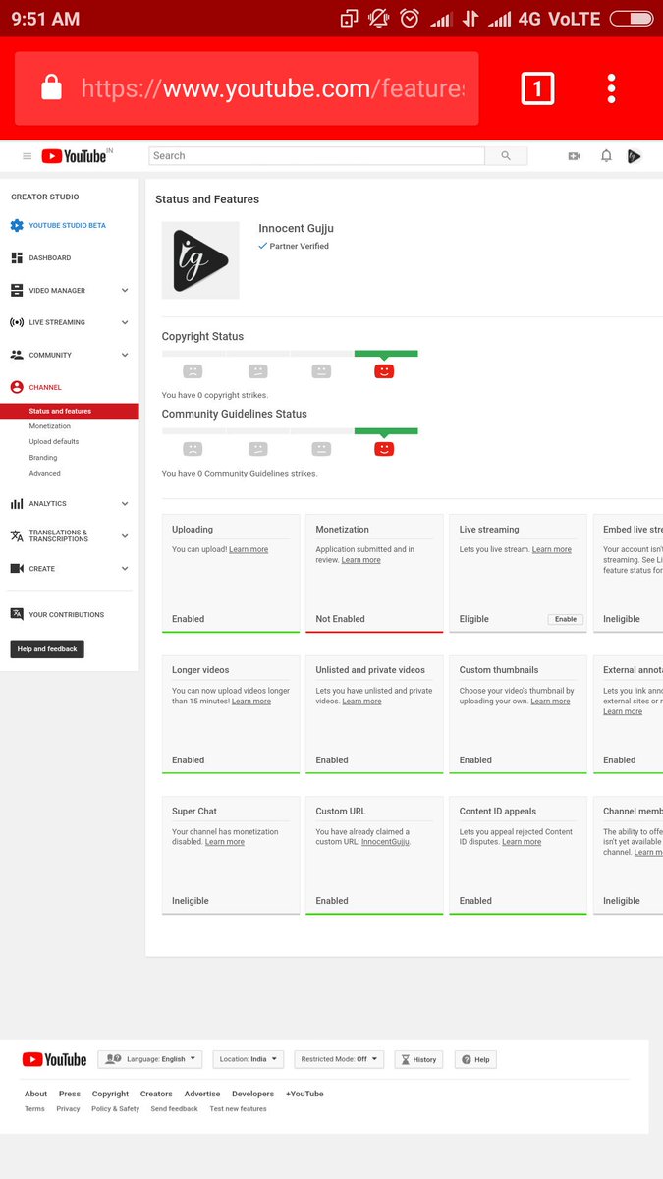The image size is (663, 1179).
Task: Click the Create camera icon in sidebar
Action: pos(17,568)
